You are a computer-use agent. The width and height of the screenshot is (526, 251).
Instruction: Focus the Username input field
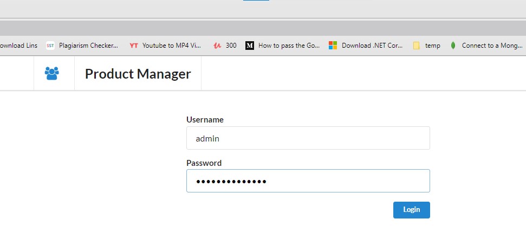[308, 138]
